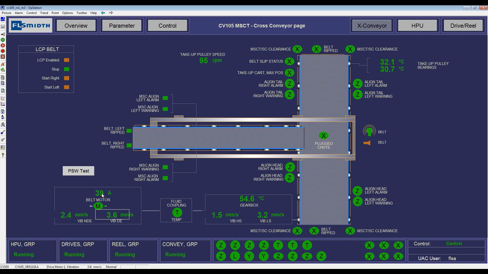The height and width of the screenshot is (274, 488).
Task: Click the Start Right orange indicator
Action: pyautogui.click(x=67, y=78)
